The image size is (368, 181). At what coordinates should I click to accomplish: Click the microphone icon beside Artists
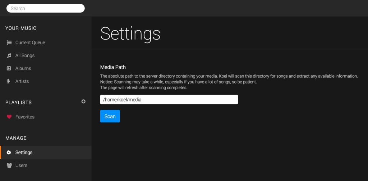tap(9, 81)
